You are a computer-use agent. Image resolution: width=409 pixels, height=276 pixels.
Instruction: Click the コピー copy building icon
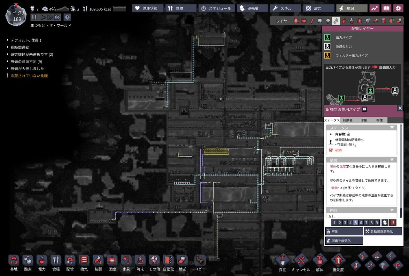[200, 262]
